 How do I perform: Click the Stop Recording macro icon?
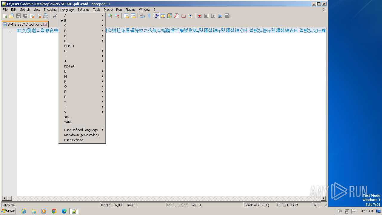pyautogui.click(x=207, y=16)
